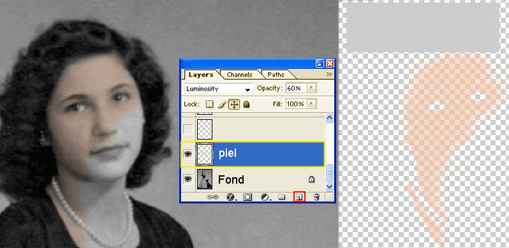Show the hidden unnamed layer

coord(188,130)
